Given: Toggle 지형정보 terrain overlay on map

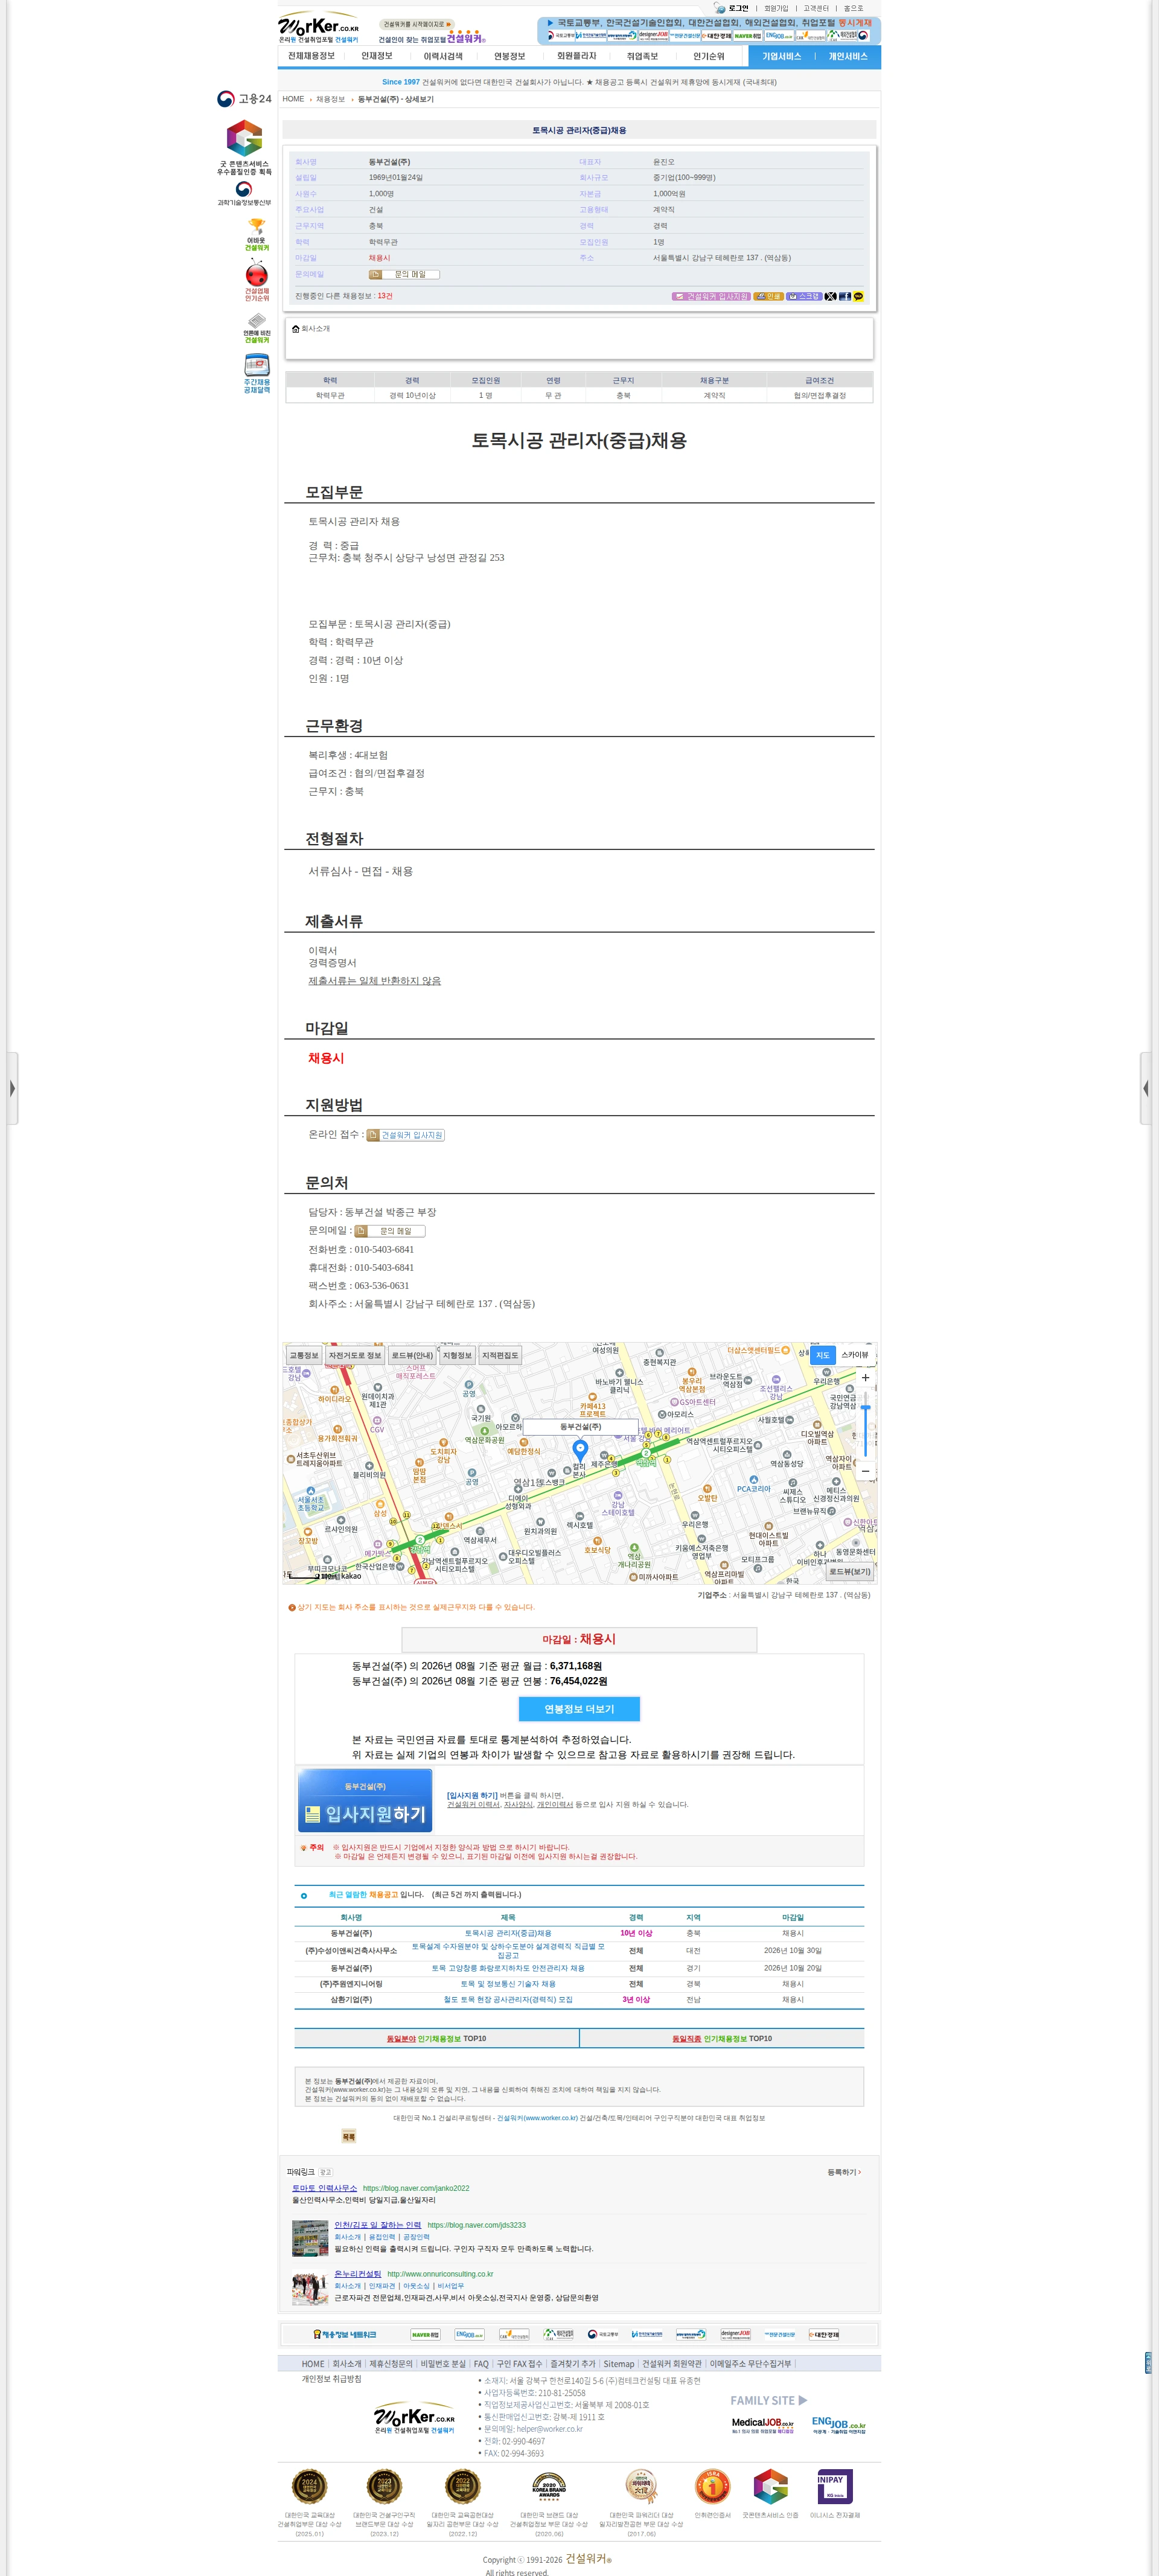Looking at the screenshot, I should (x=457, y=1356).
